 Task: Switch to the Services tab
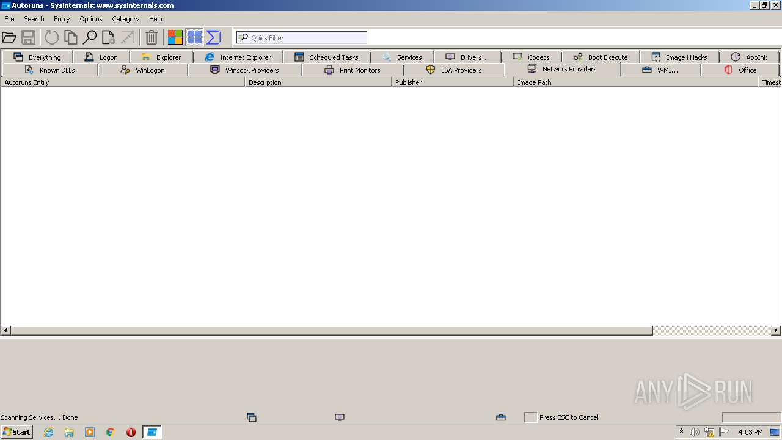pos(402,57)
